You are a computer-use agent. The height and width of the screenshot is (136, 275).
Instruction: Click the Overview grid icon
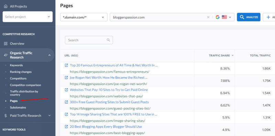point(5,44)
